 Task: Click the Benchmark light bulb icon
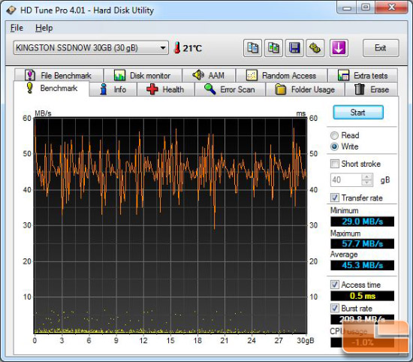pos(29,88)
